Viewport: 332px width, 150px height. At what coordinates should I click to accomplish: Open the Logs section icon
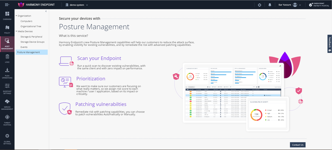click(x=7, y=58)
